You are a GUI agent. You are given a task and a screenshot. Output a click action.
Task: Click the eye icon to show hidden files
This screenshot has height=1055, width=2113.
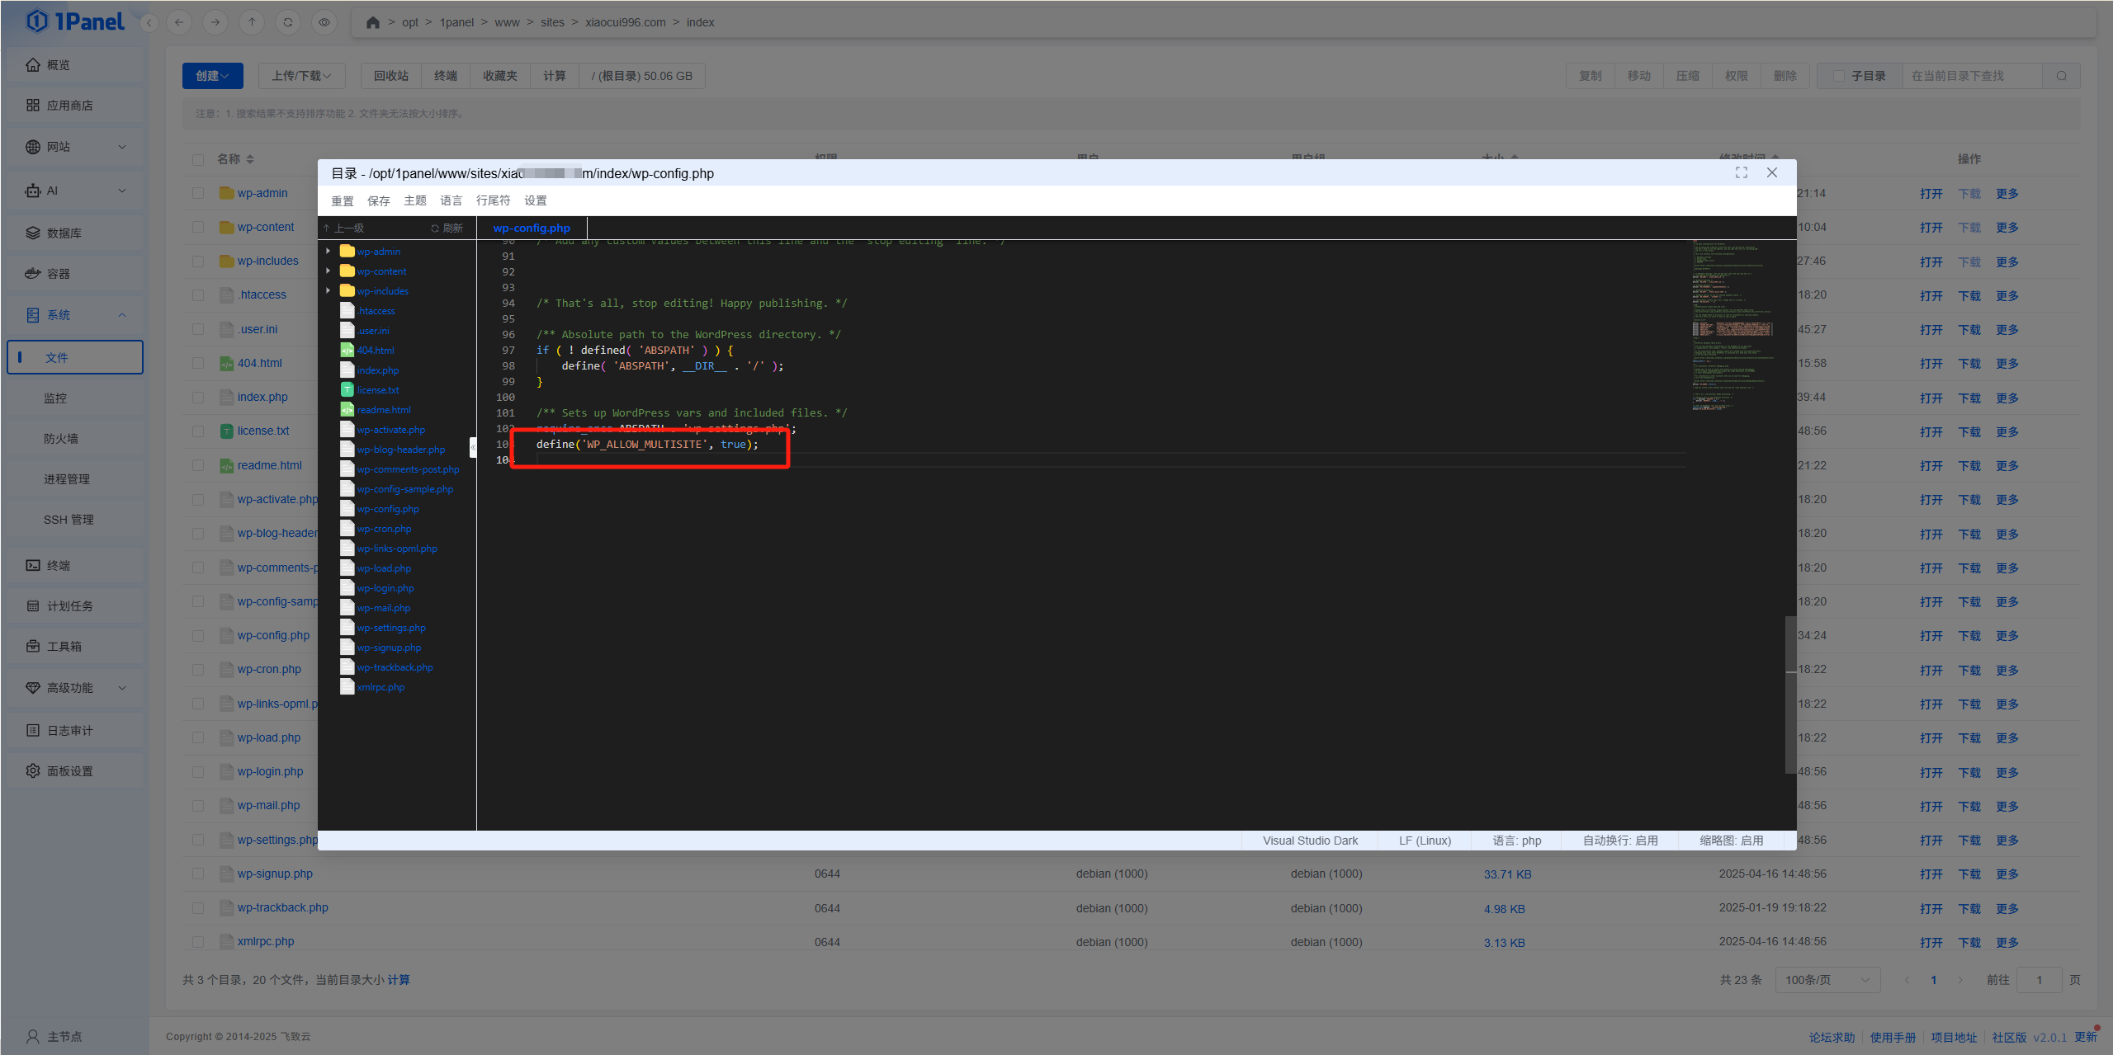point(324,22)
